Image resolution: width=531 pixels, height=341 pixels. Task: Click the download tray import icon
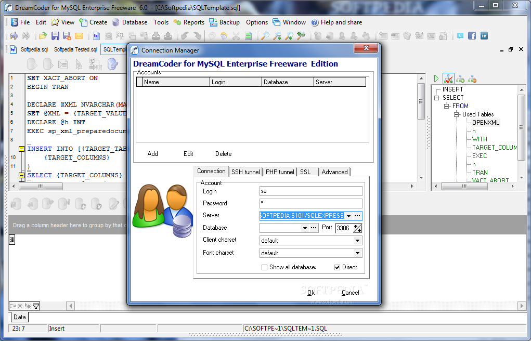pyautogui.click(x=156, y=35)
